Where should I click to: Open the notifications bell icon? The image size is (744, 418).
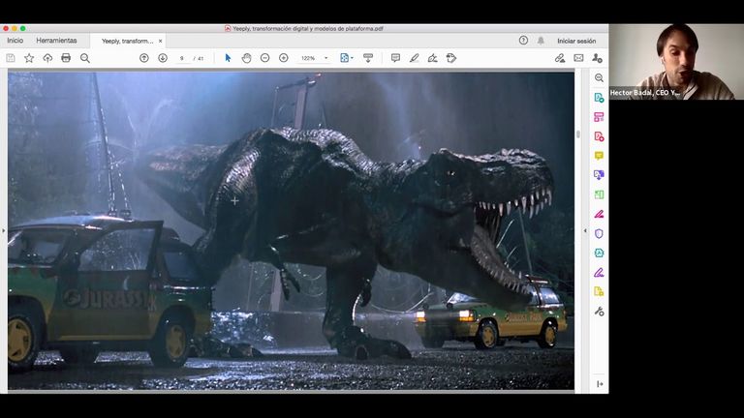click(x=541, y=41)
